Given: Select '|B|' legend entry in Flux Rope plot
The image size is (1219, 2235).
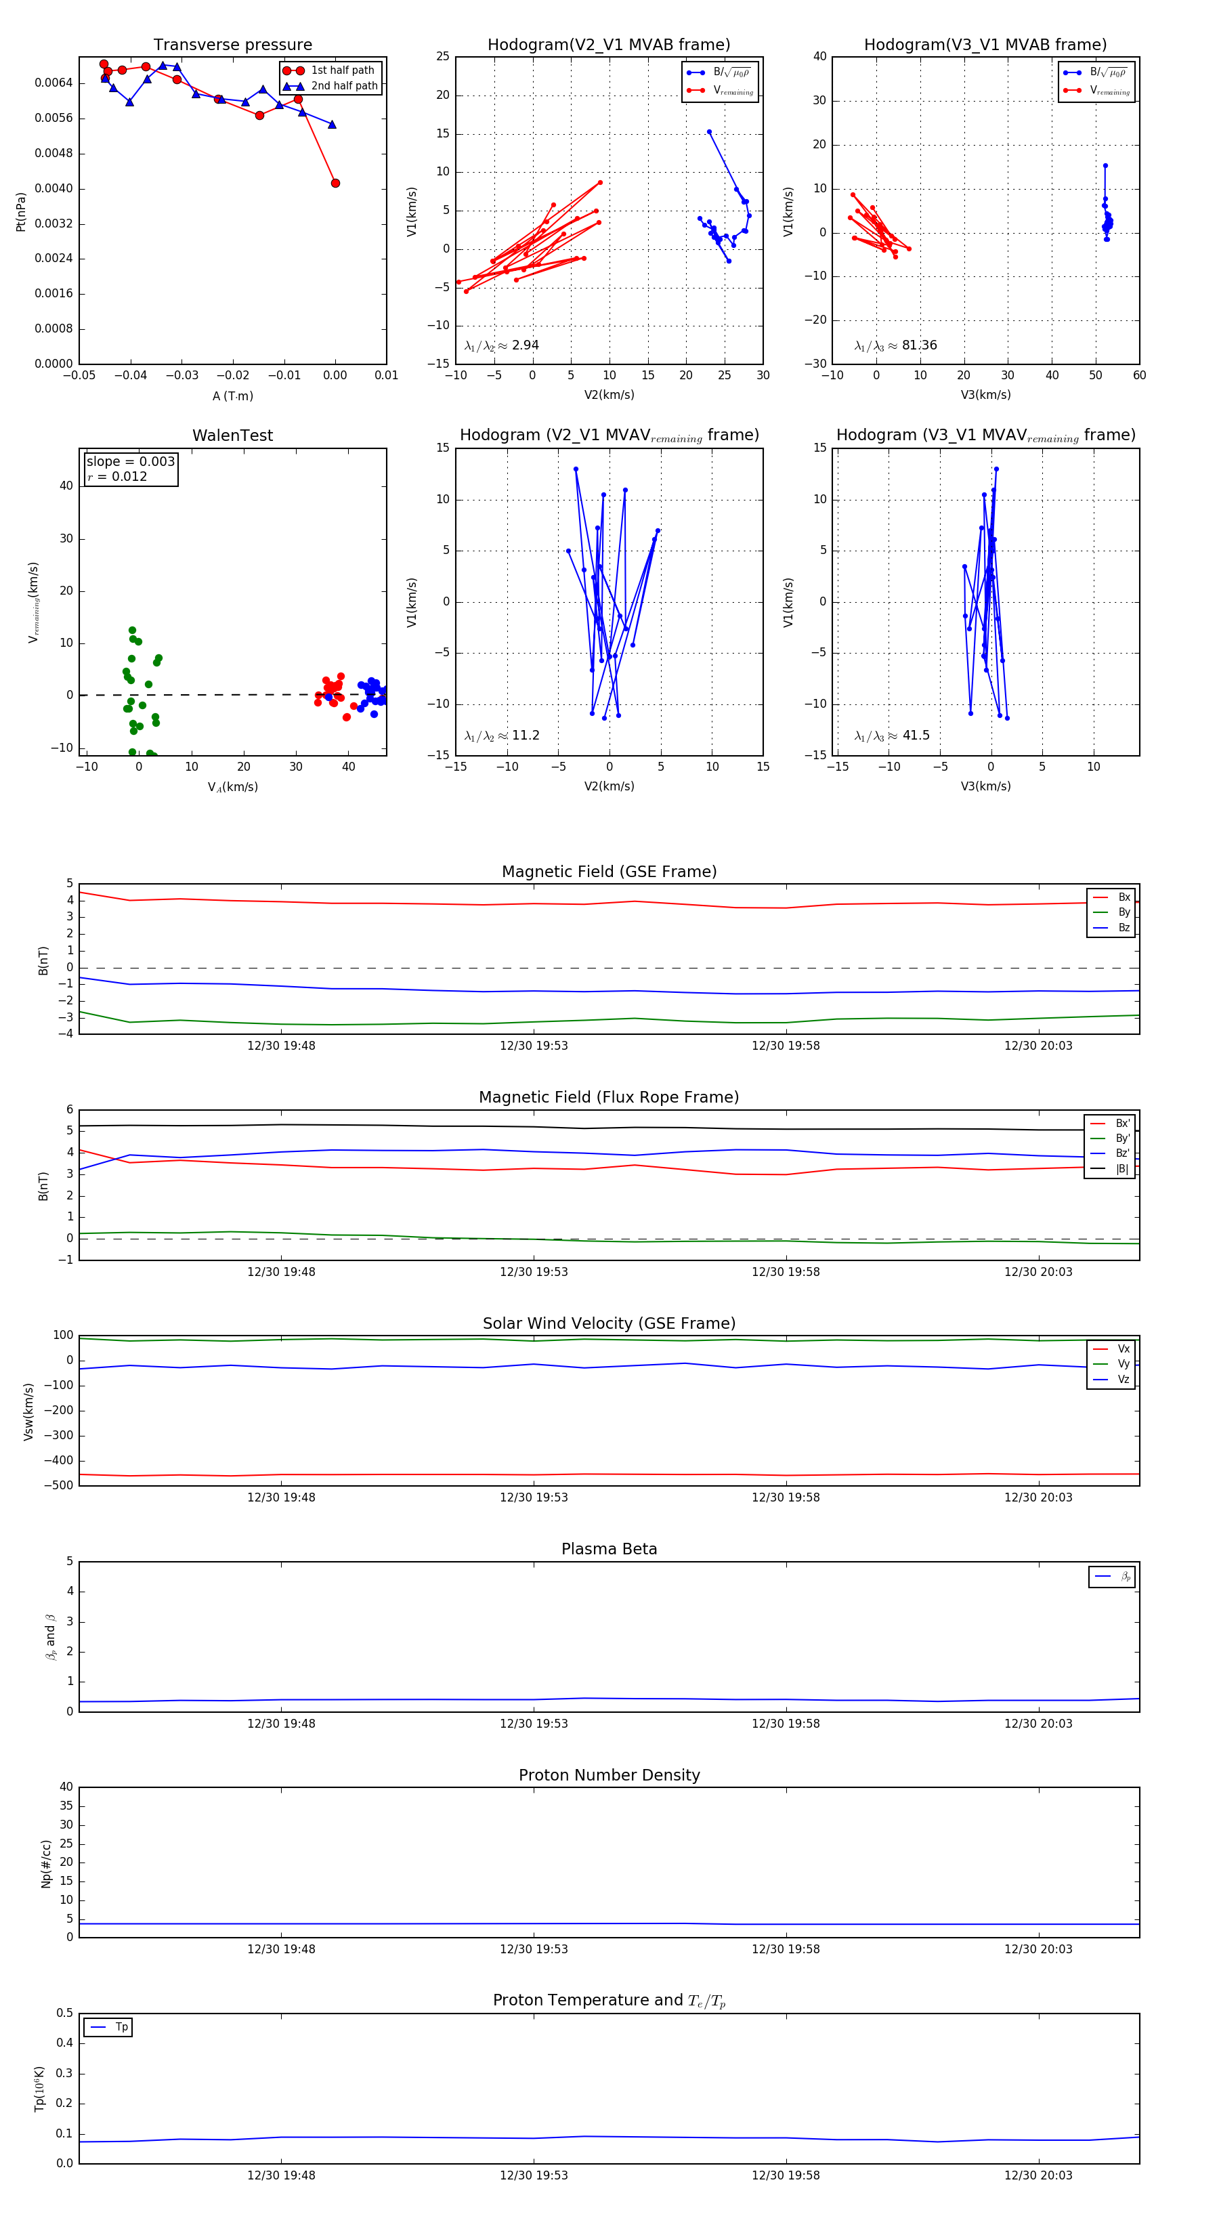Looking at the screenshot, I should pos(1111,1169).
